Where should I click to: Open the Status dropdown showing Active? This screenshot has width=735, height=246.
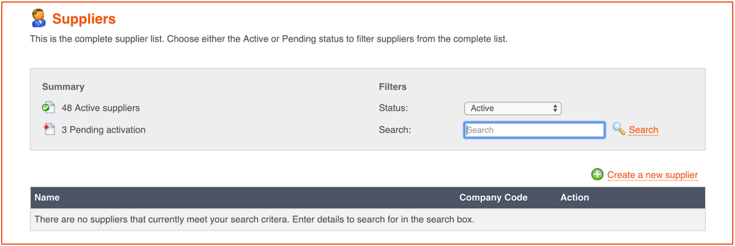(513, 108)
